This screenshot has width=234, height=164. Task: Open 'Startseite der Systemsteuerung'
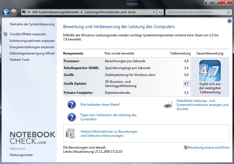coord(32,24)
